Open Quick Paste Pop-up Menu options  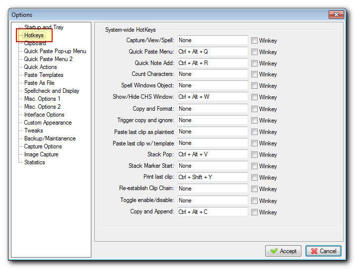55,51
